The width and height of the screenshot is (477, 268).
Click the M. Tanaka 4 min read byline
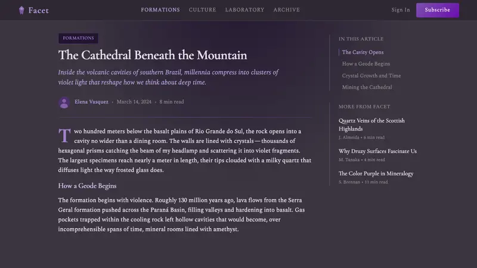click(362, 160)
